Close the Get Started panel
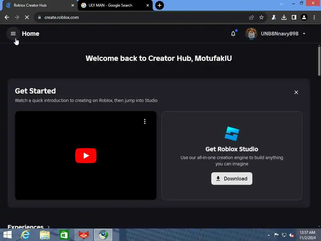The height and width of the screenshot is (241, 321). coord(296,93)
